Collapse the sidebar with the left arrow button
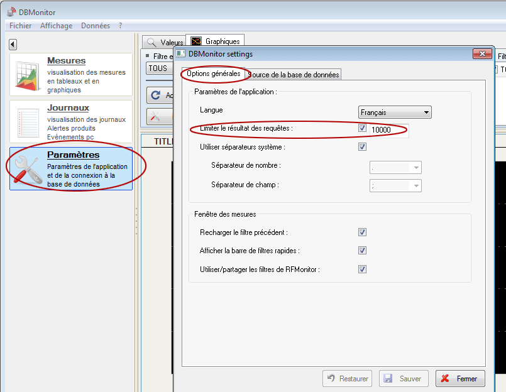 point(13,44)
